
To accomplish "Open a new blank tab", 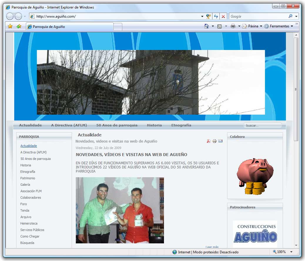I will [x=118, y=27].
